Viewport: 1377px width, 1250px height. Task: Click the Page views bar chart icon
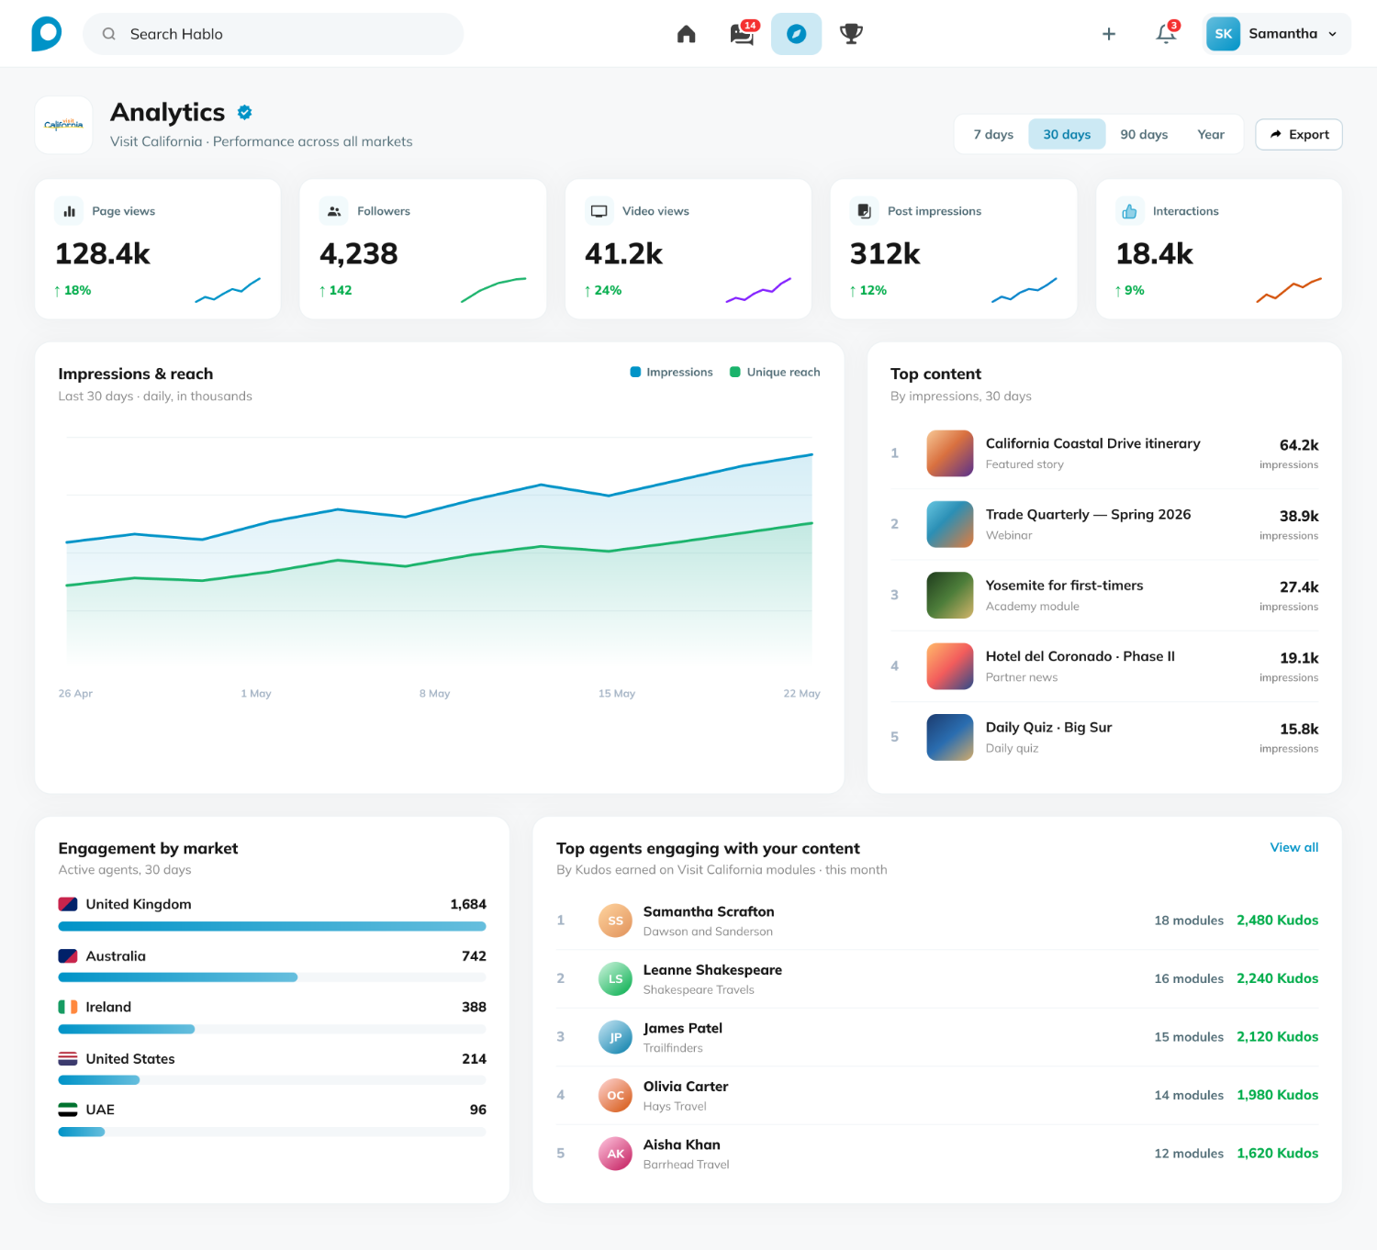click(69, 211)
